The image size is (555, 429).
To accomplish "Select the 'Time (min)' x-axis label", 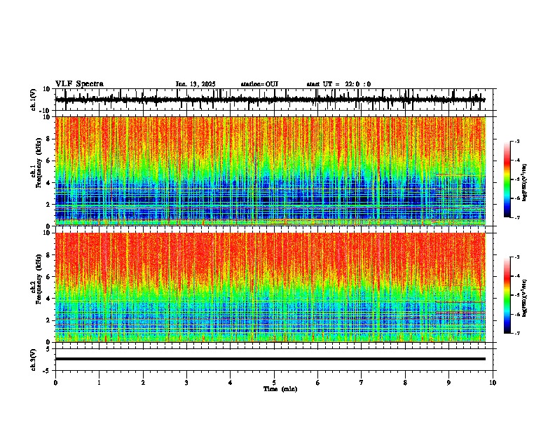I will click(x=280, y=389).
